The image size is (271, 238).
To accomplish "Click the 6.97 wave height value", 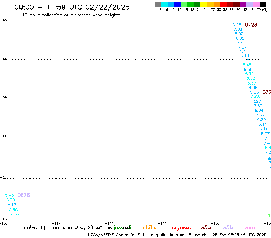I will coord(257,101).
